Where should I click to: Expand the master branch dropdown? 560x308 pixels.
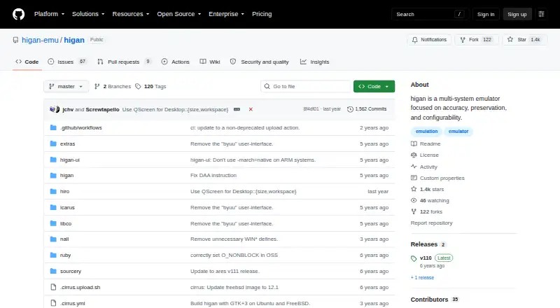(x=66, y=87)
